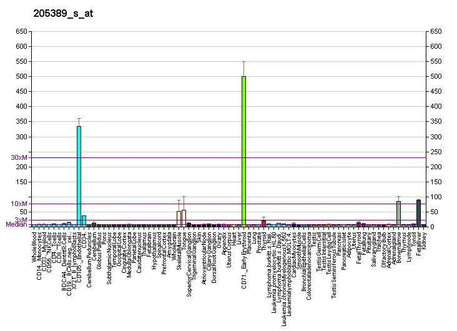Click the tallest cyan bar near 330
Viewport: 457px width, 331px height.
pyautogui.click(x=79, y=175)
